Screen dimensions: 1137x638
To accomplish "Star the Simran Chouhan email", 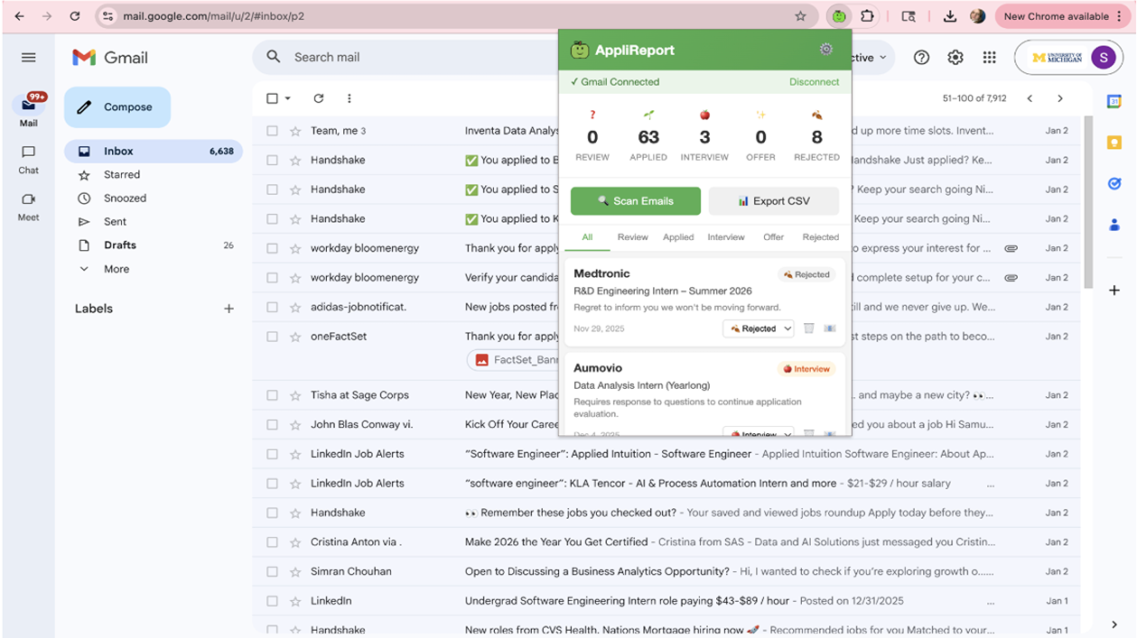I will (x=294, y=571).
